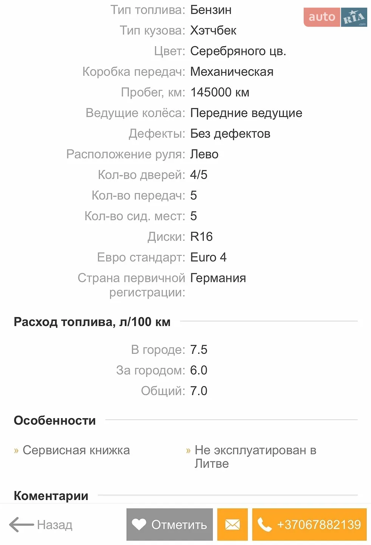The width and height of the screenshot is (371, 545).
Task: Select Не эксплуатирован в Литве feature
Action: click(255, 457)
